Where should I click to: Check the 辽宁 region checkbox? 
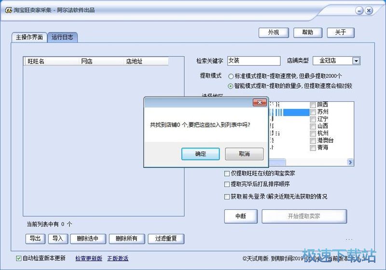tap(313, 119)
